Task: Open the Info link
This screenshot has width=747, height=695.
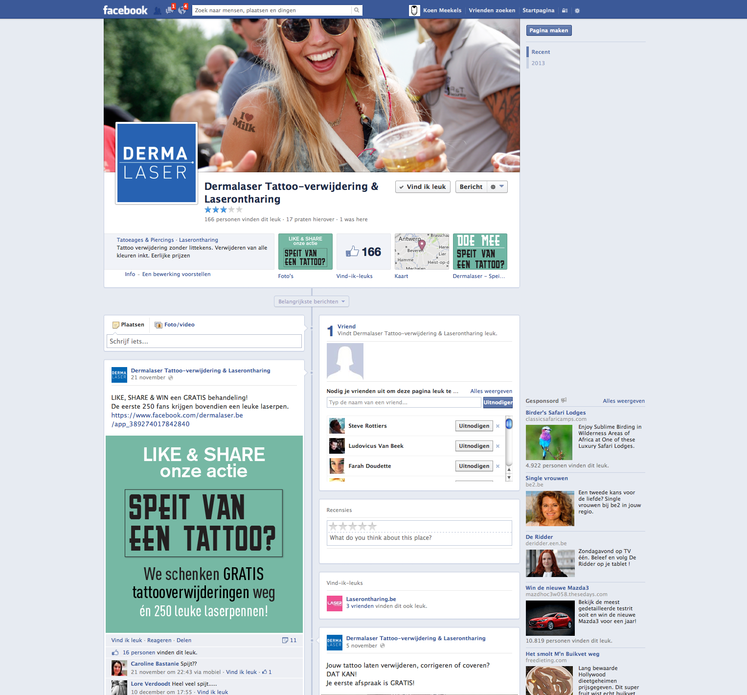Action: (130, 274)
